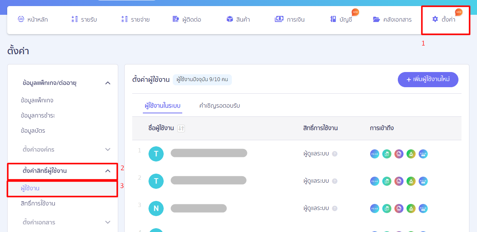
Task: Click the red-purple asset app icon in row 3
Action: (x=399, y=208)
